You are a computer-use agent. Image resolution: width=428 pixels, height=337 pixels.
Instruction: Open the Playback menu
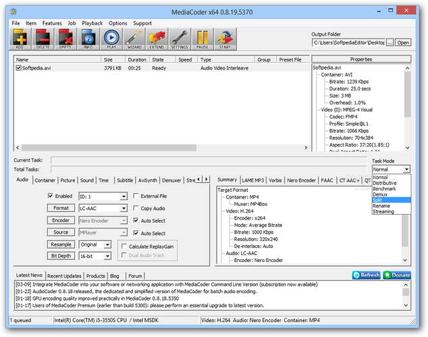click(92, 23)
